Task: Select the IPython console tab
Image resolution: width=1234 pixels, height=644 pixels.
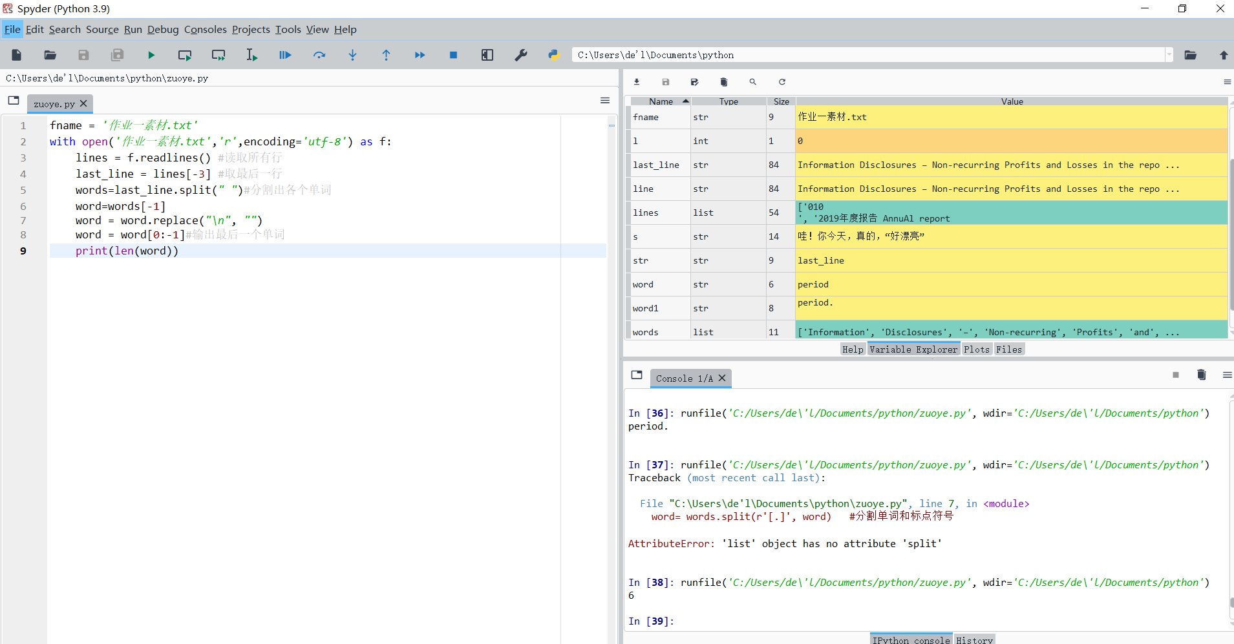Action: [911, 639]
